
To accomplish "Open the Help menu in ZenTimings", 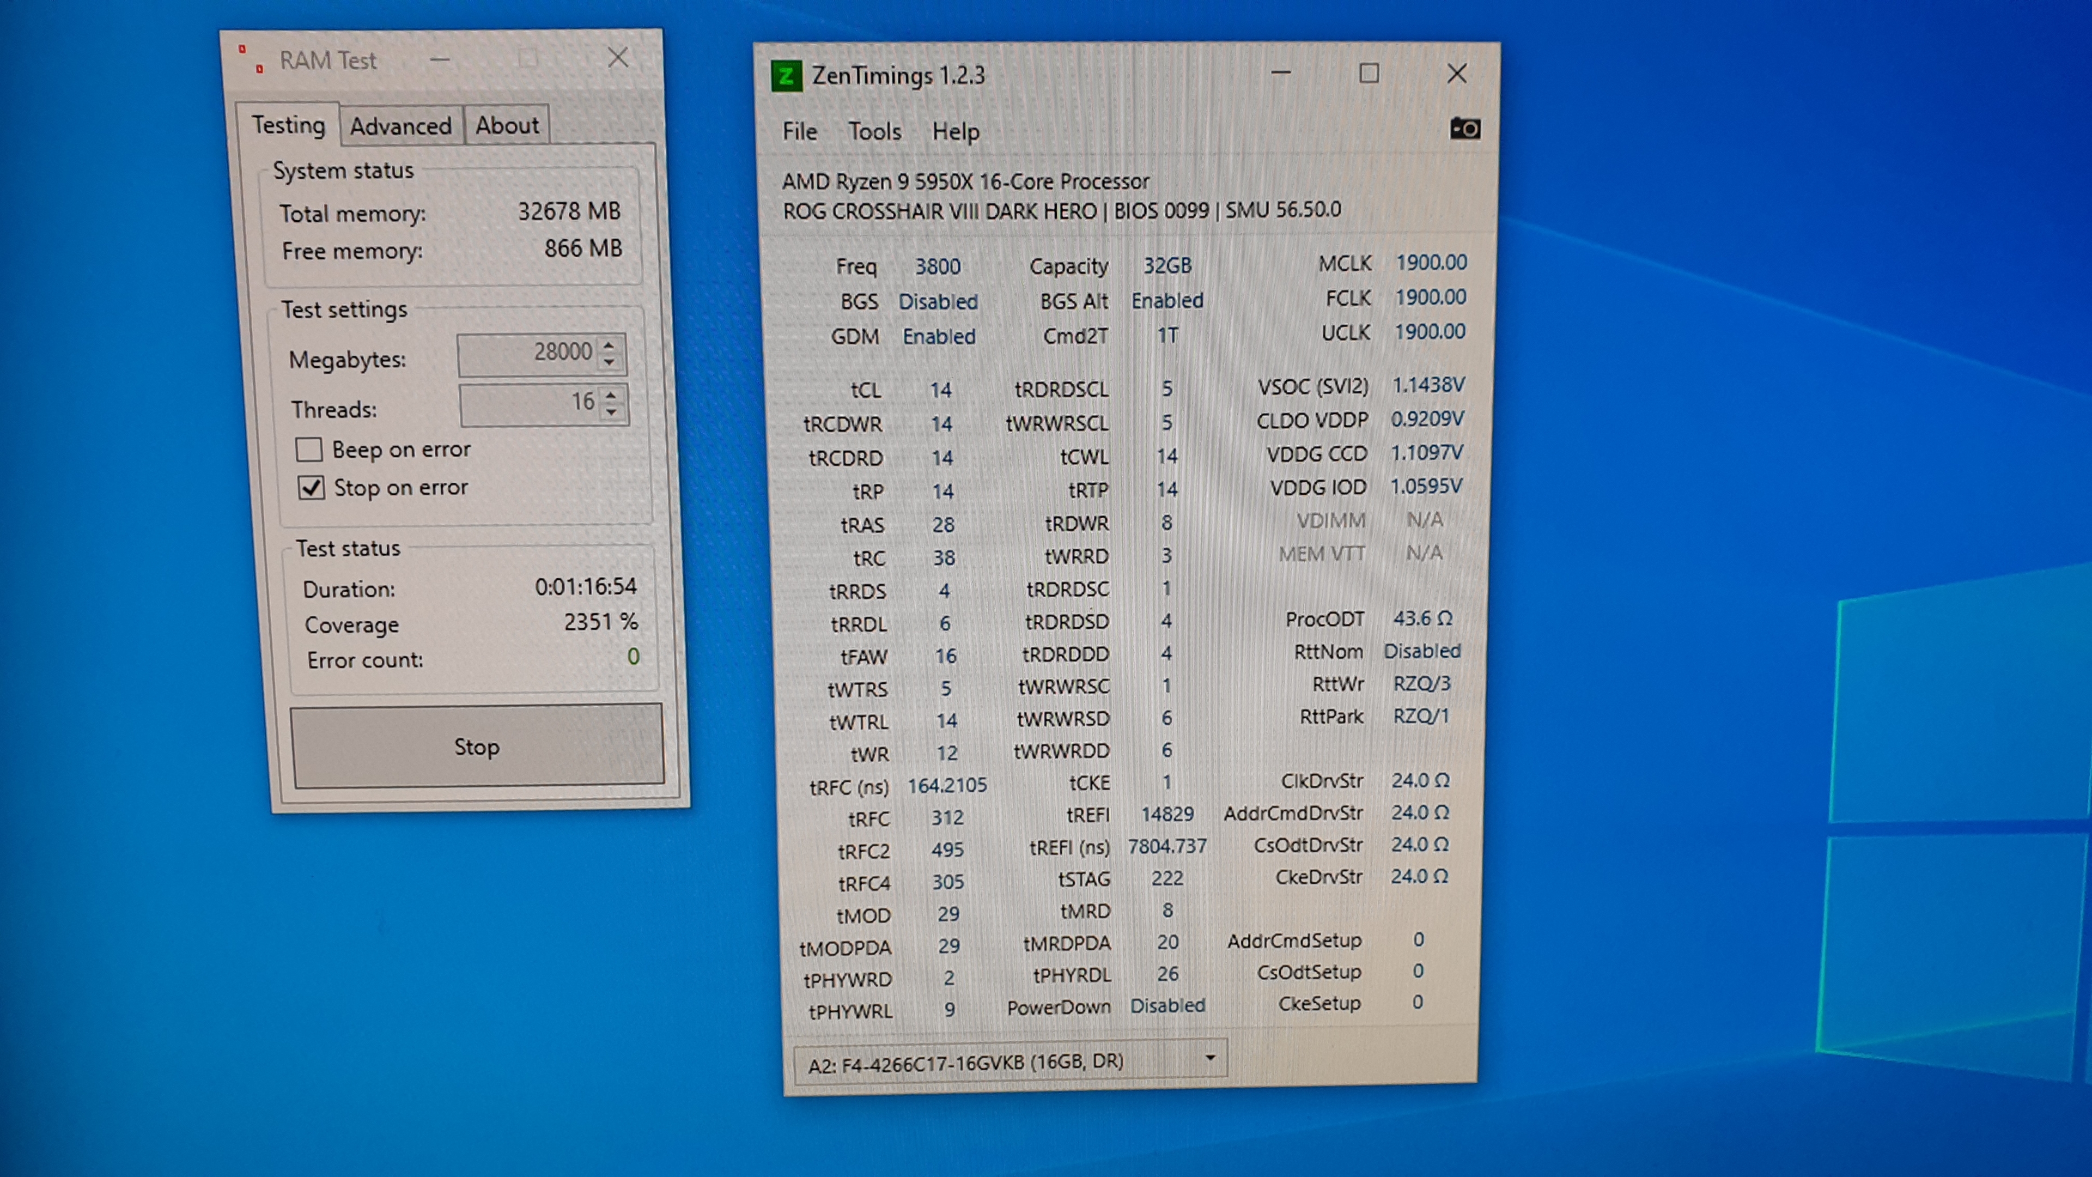I will click(955, 131).
